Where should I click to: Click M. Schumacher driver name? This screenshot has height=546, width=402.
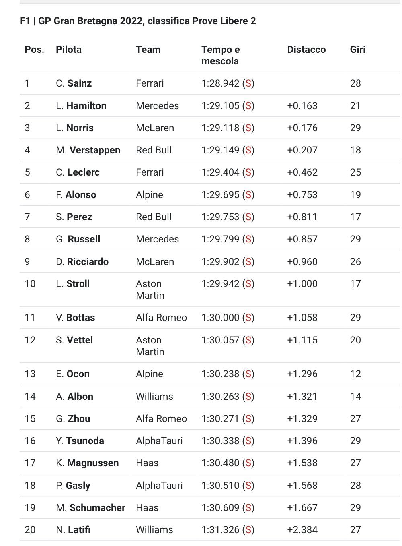coord(90,508)
